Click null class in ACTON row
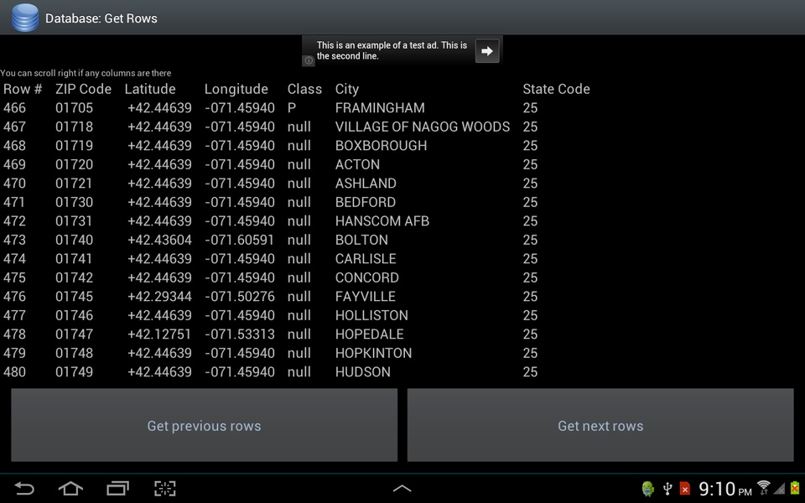The image size is (805, 503). pyautogui.click(x=299, y=164)
